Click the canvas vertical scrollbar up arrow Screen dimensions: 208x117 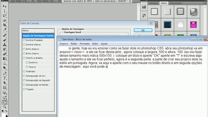tap(139, 5)
